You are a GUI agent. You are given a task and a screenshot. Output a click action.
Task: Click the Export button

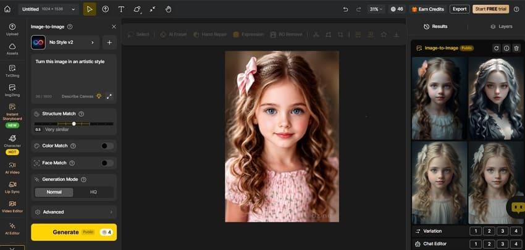pyautogui.click(x=460, y=9)
